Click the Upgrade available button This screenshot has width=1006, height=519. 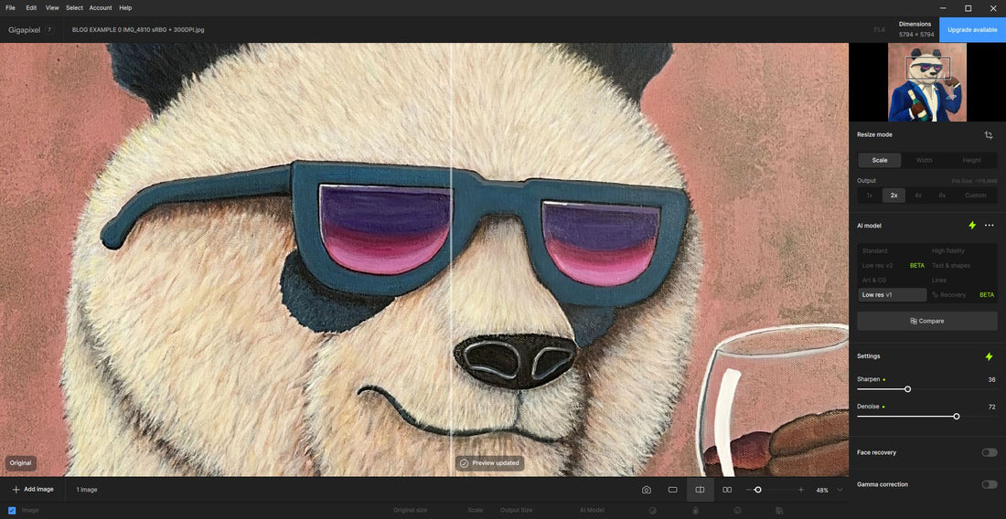point(972,29)
